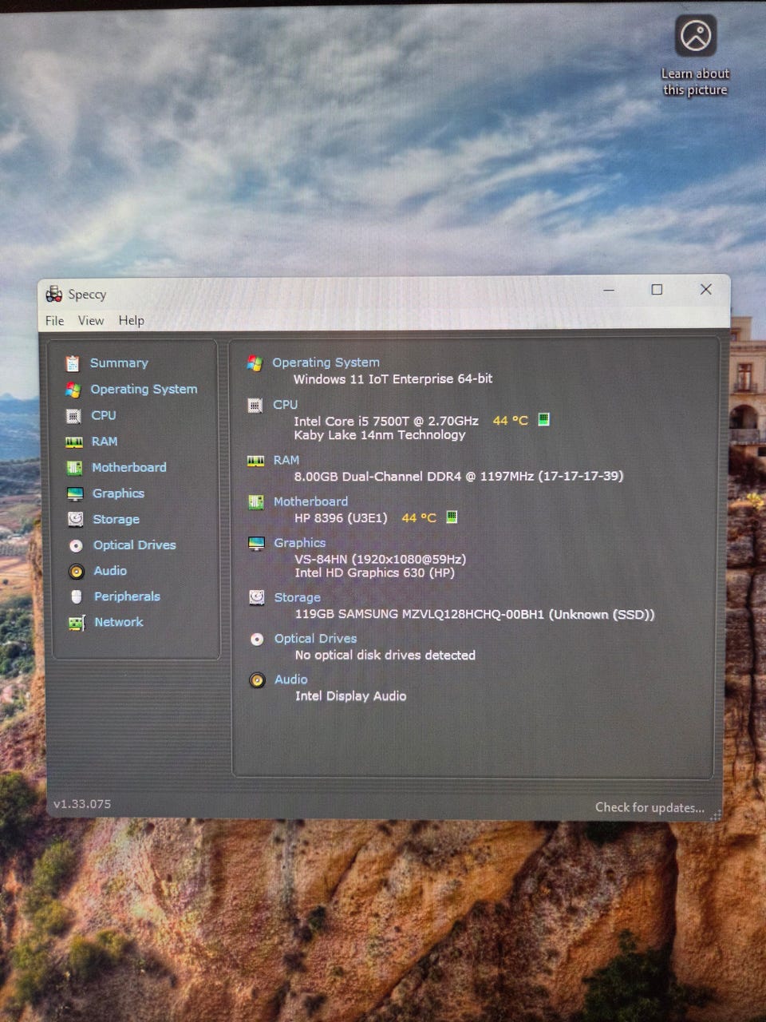The width and height of the screenshot is (766, 1022).
Task: Click the Summary clipboard icon in sidebar
Action: pos(73,363)
